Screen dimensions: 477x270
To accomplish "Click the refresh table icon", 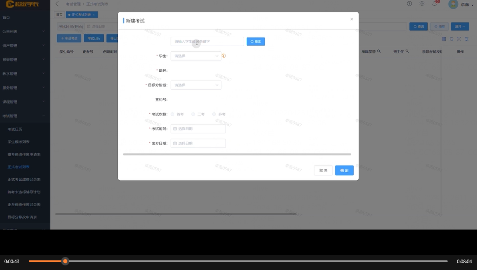I will [x=451, y=39].
